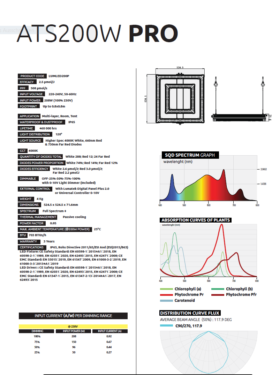Click the side-view hanging fixture drawing
Image resolution: width=272 pixels, height=375 pixels.
click(x=239, y=101)
